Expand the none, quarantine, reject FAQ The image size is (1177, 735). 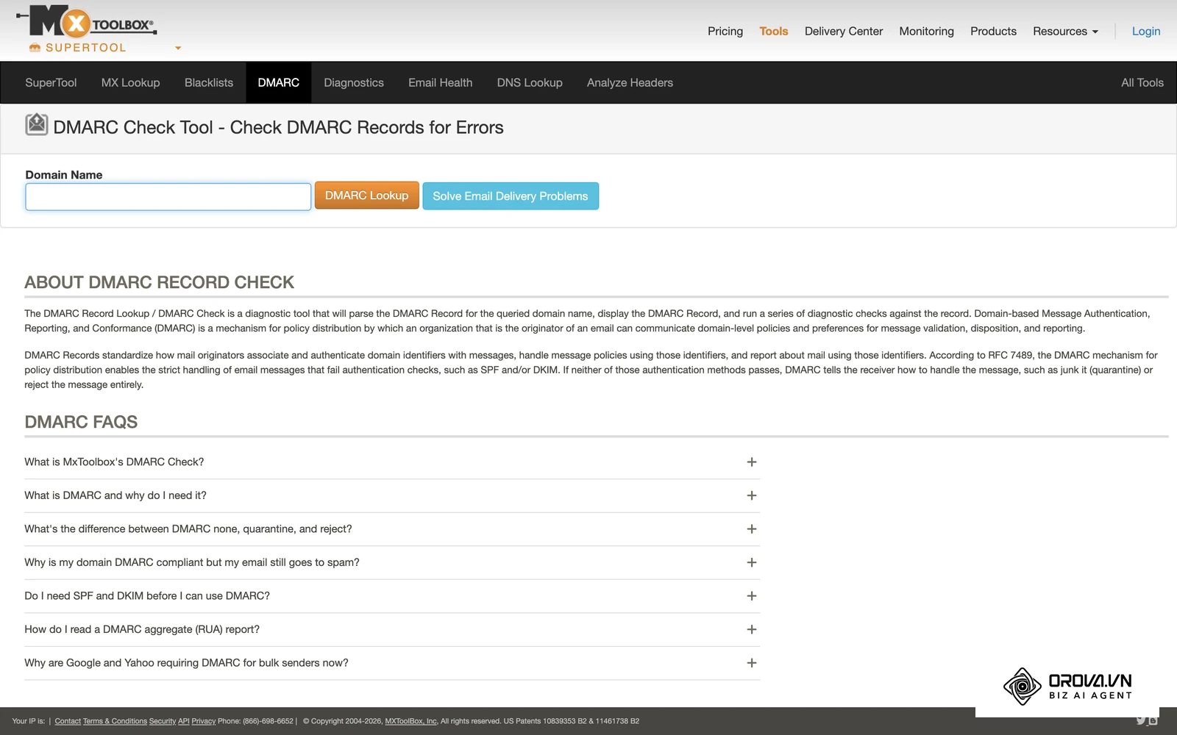pyautogui.click(x=392, y=529)
